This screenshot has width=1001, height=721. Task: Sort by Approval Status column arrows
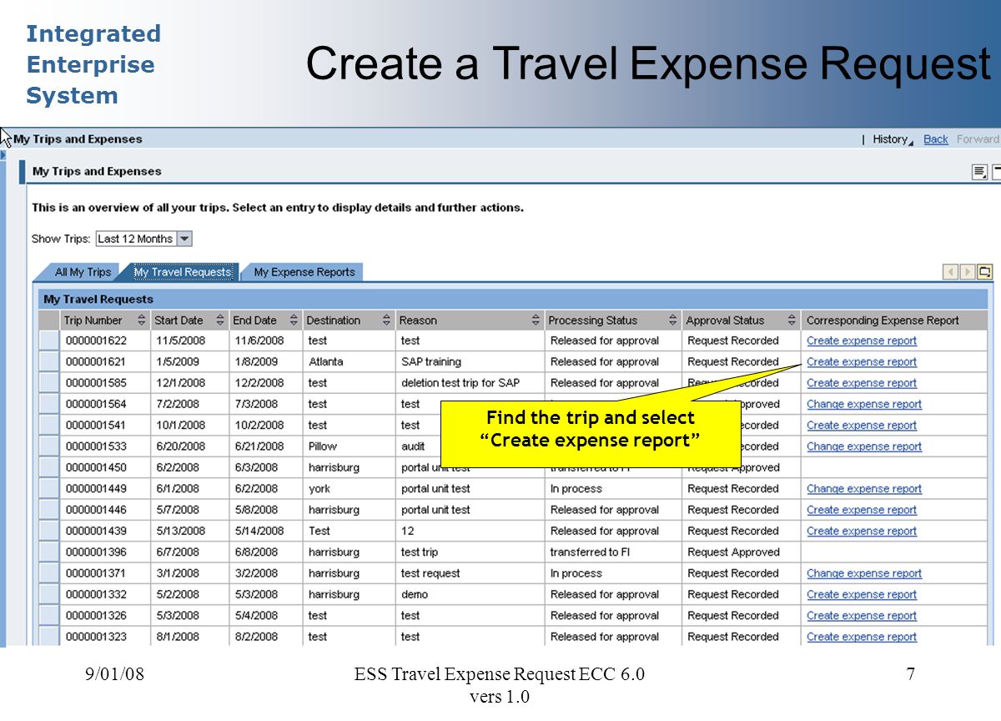point(792,320)
